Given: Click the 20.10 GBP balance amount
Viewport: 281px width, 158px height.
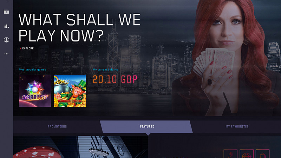Looking at the screenshot, I should point(115,79).
